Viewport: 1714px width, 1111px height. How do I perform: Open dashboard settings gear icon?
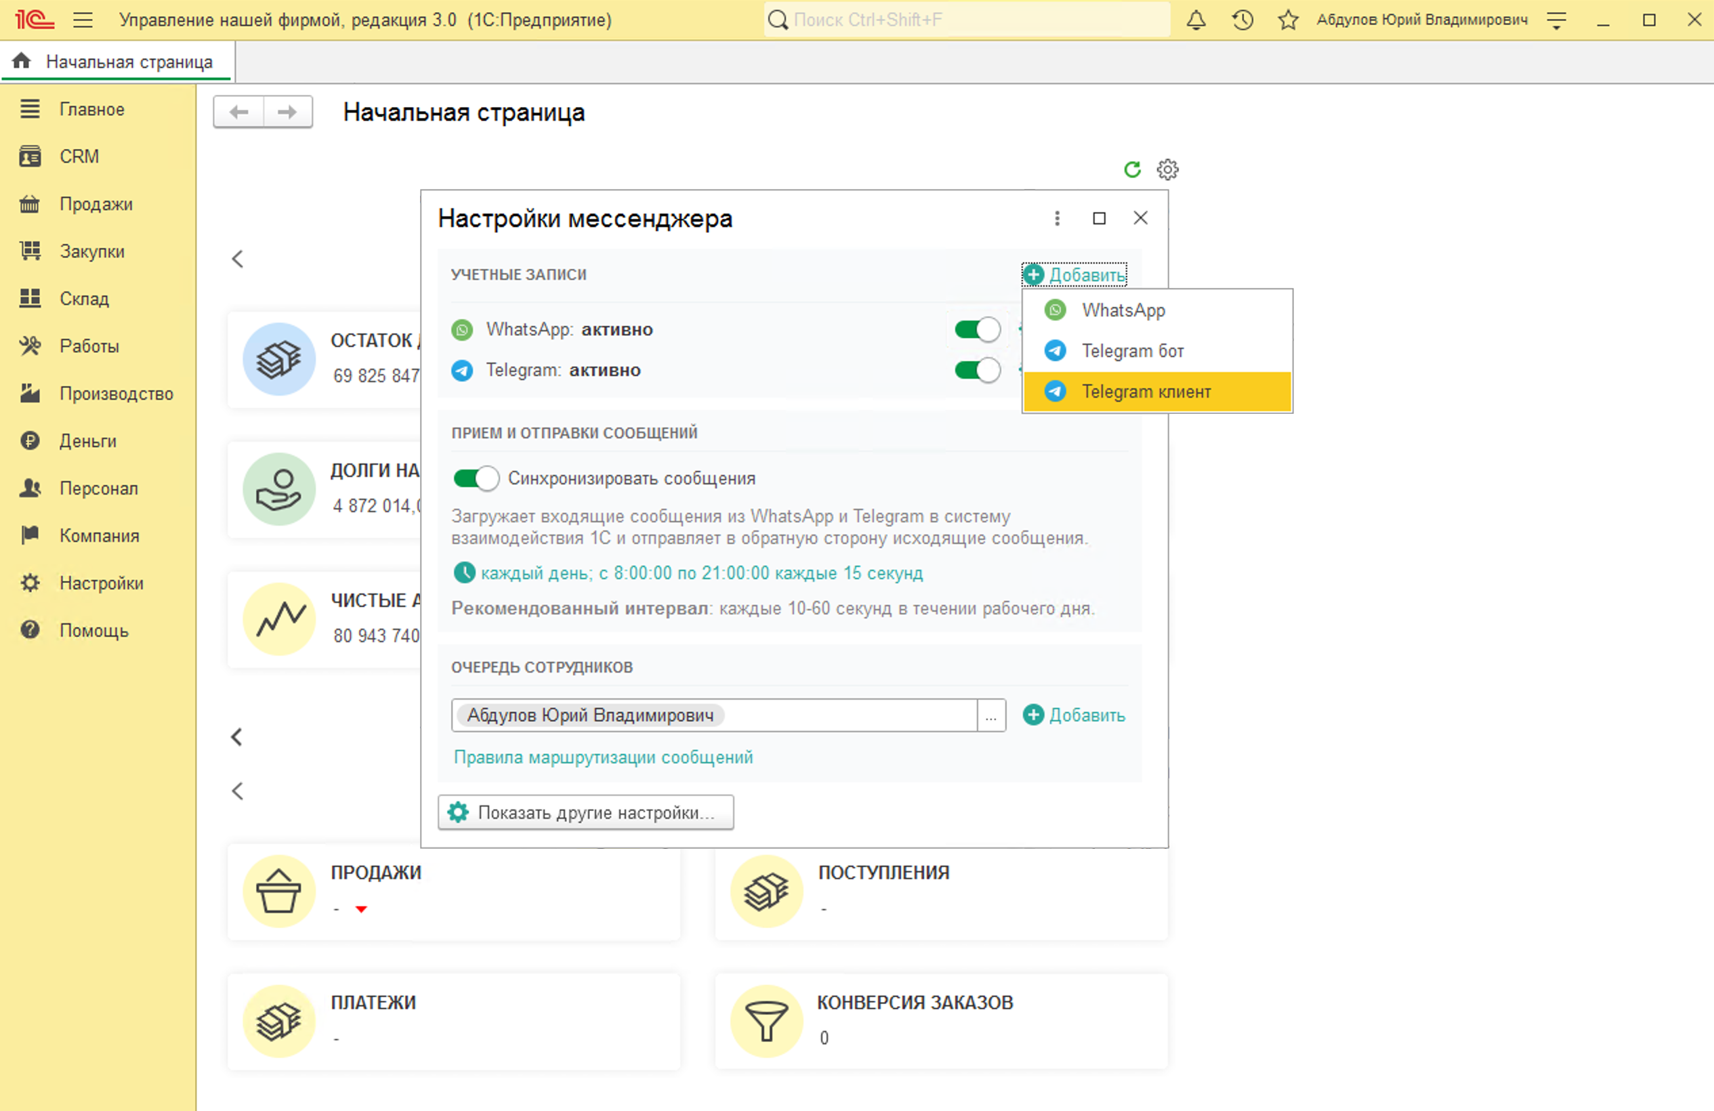1167,169
